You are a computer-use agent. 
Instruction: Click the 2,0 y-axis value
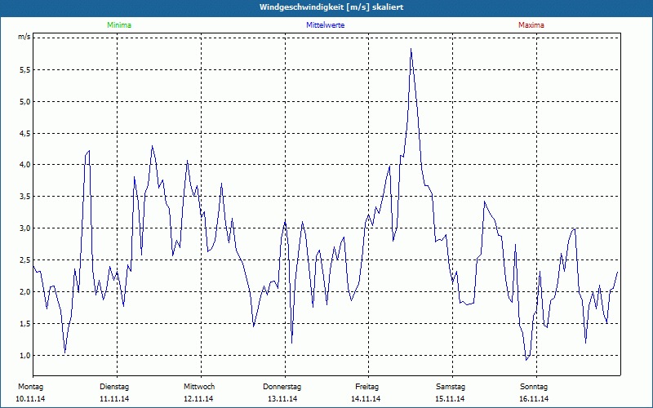pos(25,292)
